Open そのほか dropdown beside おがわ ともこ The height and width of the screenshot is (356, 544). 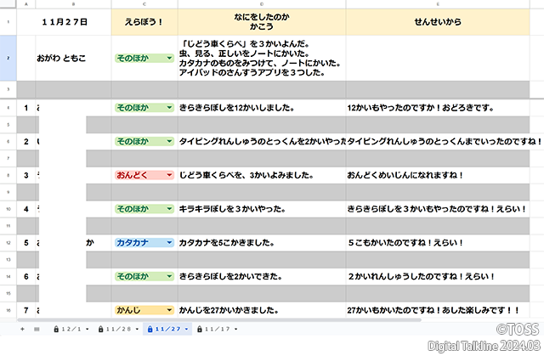(x=171, y=59)
